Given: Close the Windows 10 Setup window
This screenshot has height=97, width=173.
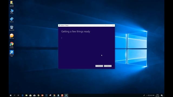Looking at the screenshot, I should (x=113, y=25).
